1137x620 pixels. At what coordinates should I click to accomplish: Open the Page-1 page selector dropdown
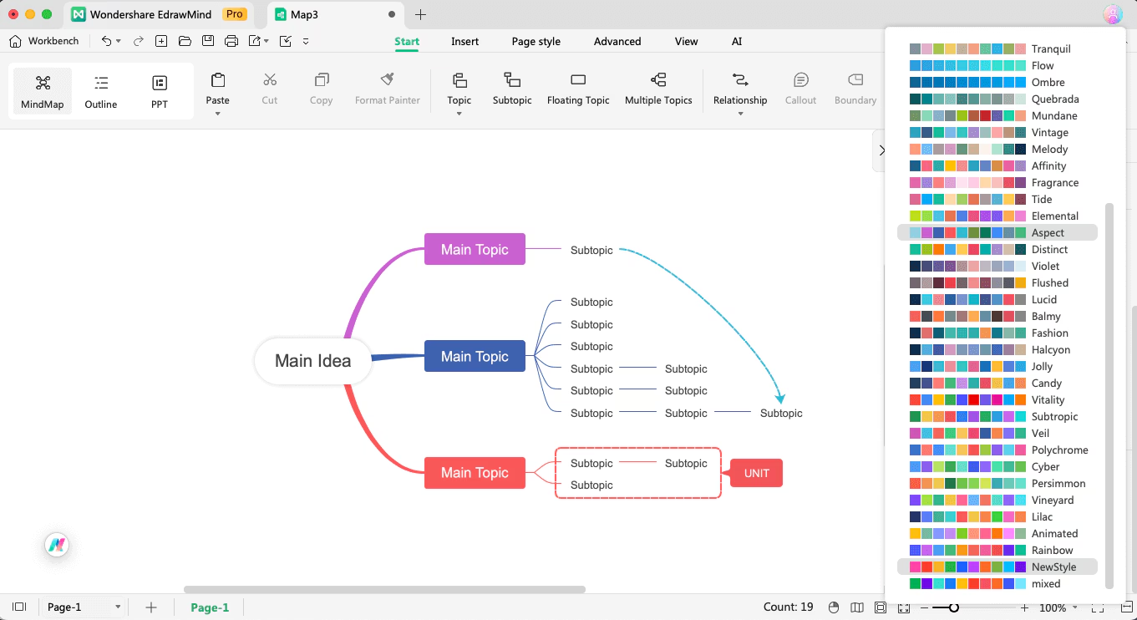(x=118, y=607)
